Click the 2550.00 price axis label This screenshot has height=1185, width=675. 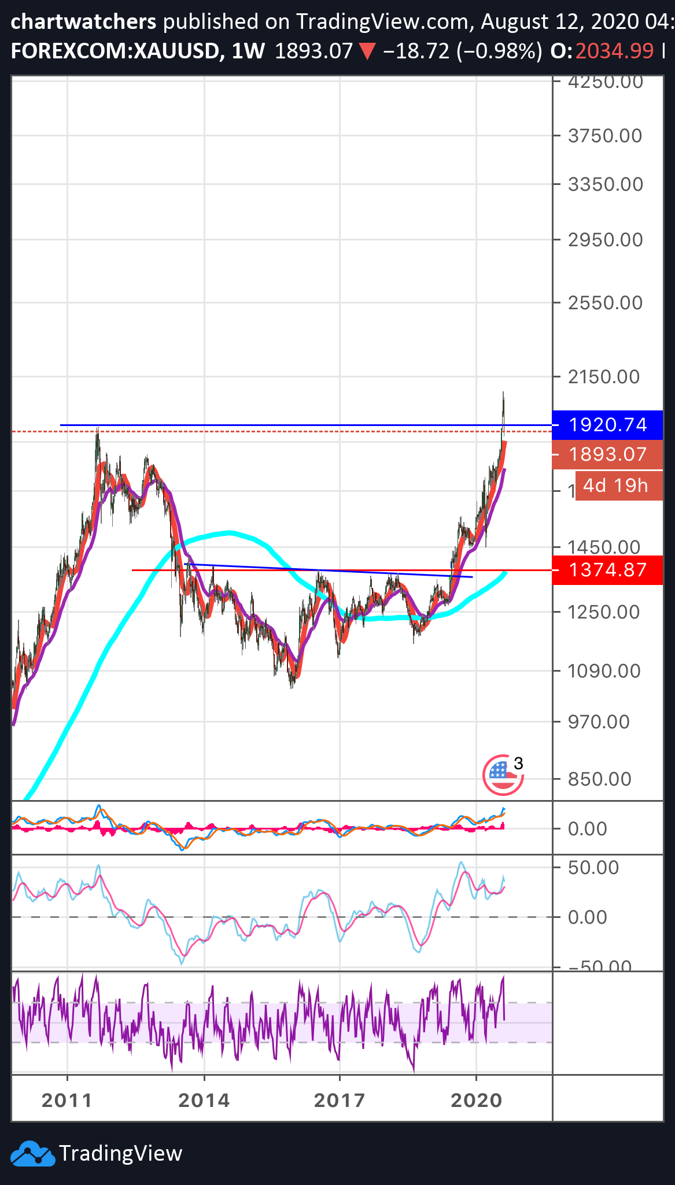(x=606, y=302)
